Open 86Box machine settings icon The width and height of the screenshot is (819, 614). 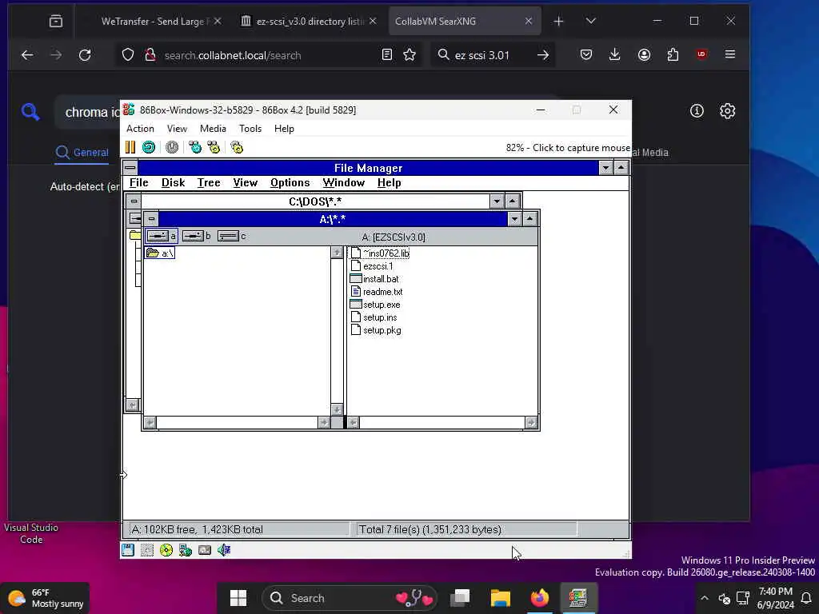237,147
